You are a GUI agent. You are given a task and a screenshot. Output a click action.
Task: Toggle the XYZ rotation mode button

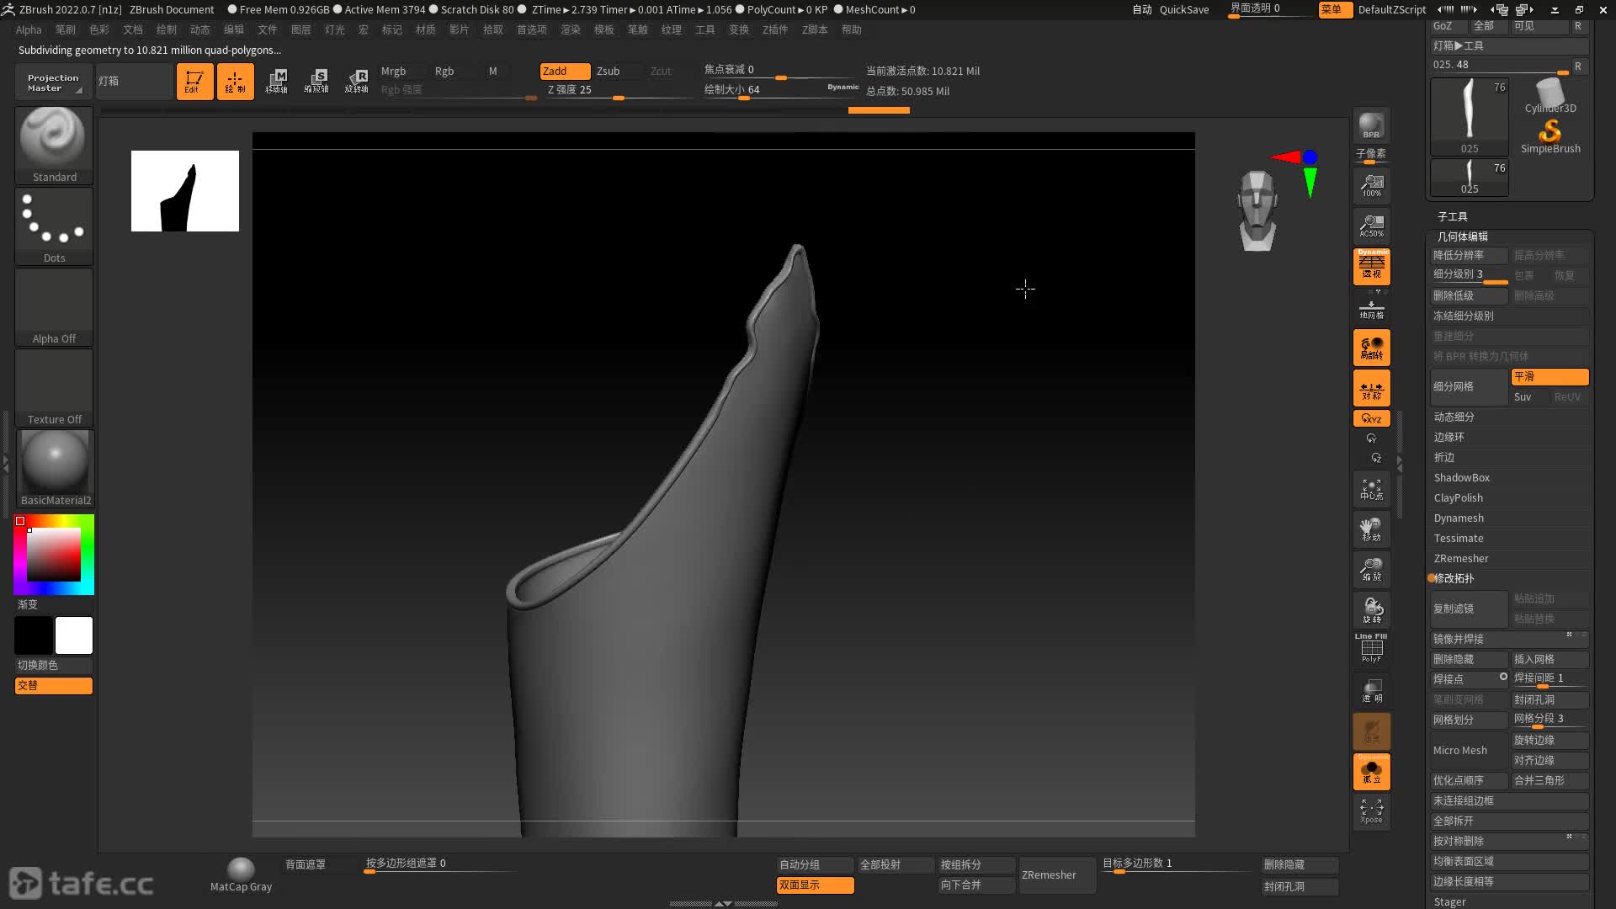(1371, 418)
